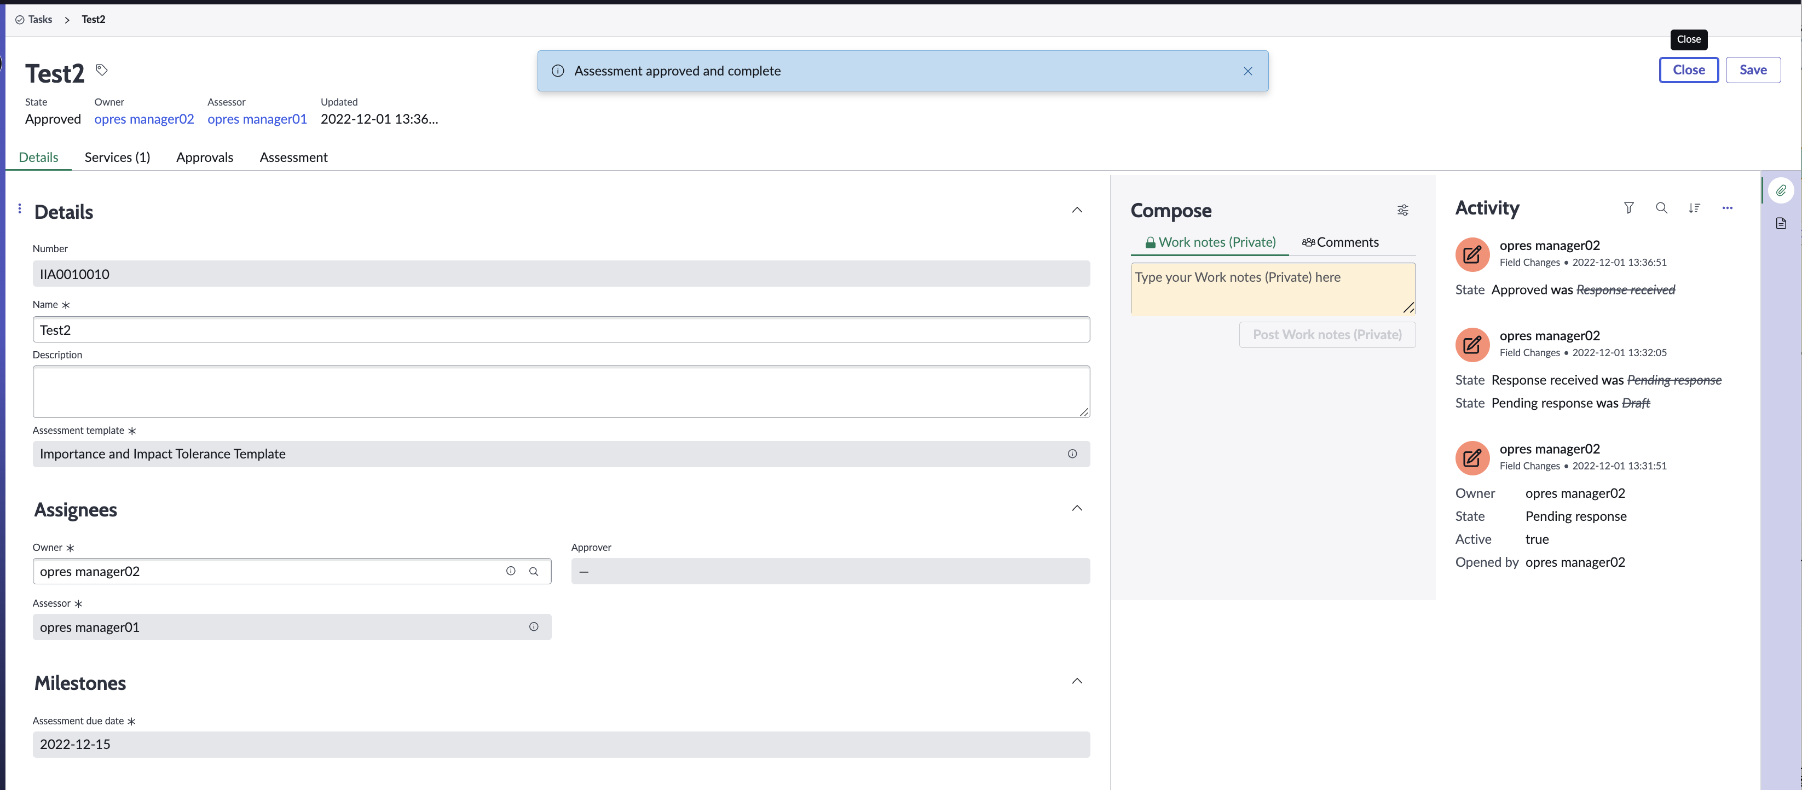Open the Approvals tab

(204, 158)
